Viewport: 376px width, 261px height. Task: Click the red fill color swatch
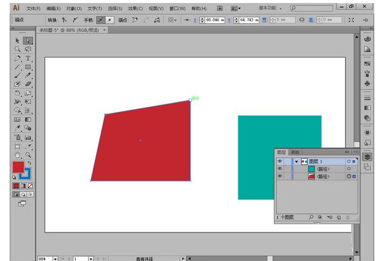coord(18,166)
